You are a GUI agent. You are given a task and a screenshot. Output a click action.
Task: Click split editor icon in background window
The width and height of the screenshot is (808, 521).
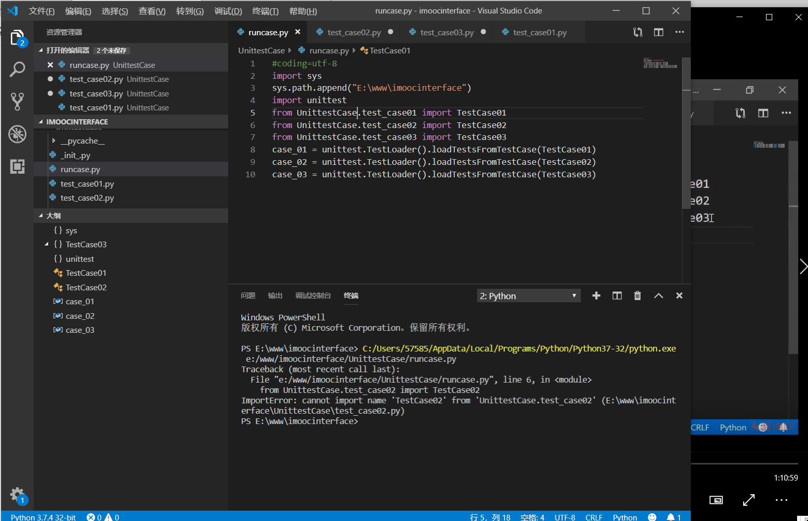[763, 113]
